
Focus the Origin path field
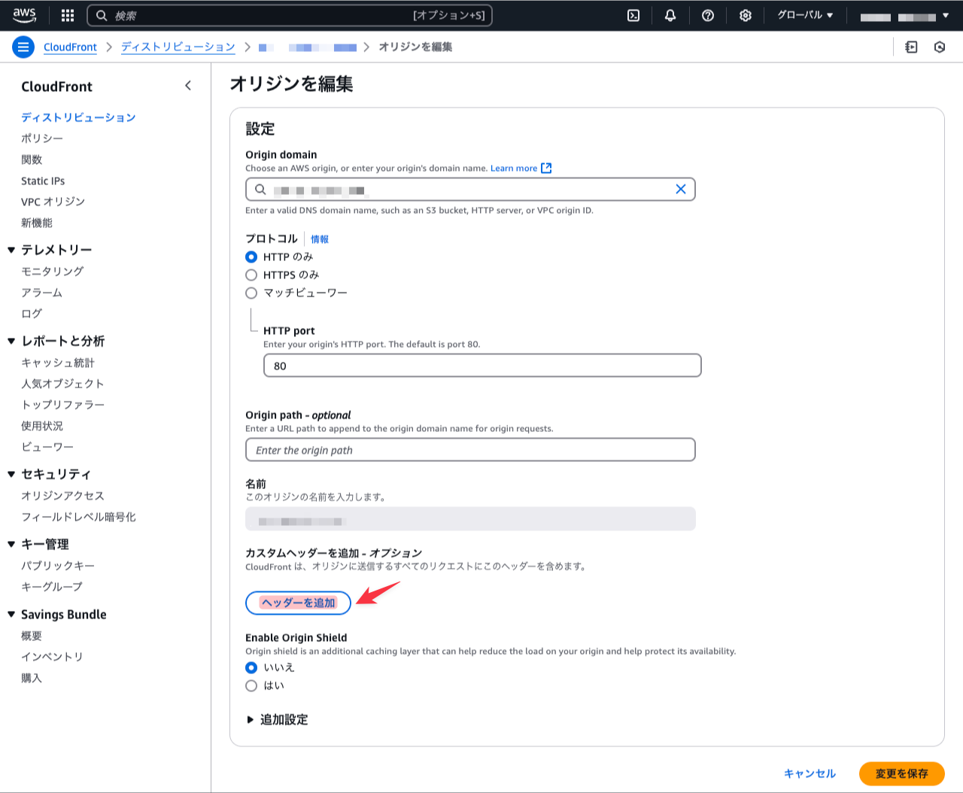pos(470,450)
